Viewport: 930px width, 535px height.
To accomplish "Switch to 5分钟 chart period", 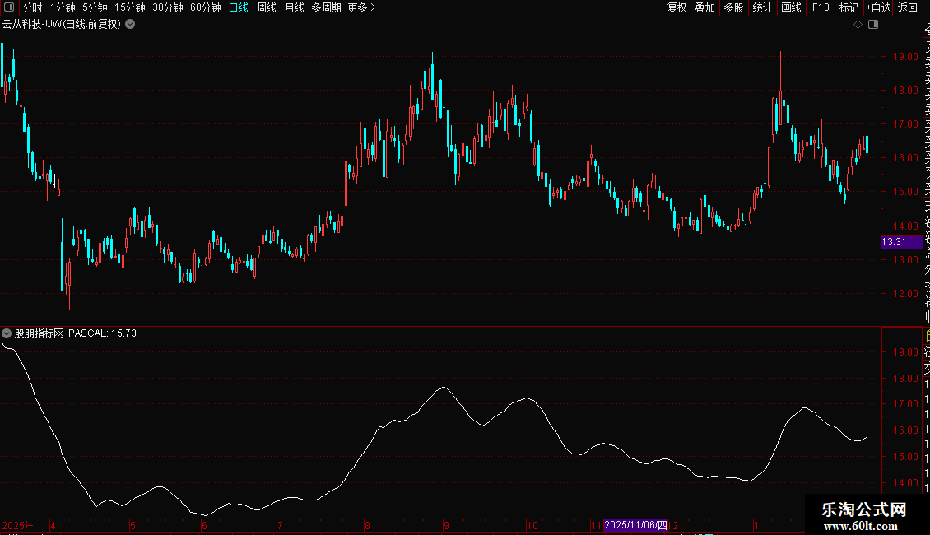I will coord(95,7).
